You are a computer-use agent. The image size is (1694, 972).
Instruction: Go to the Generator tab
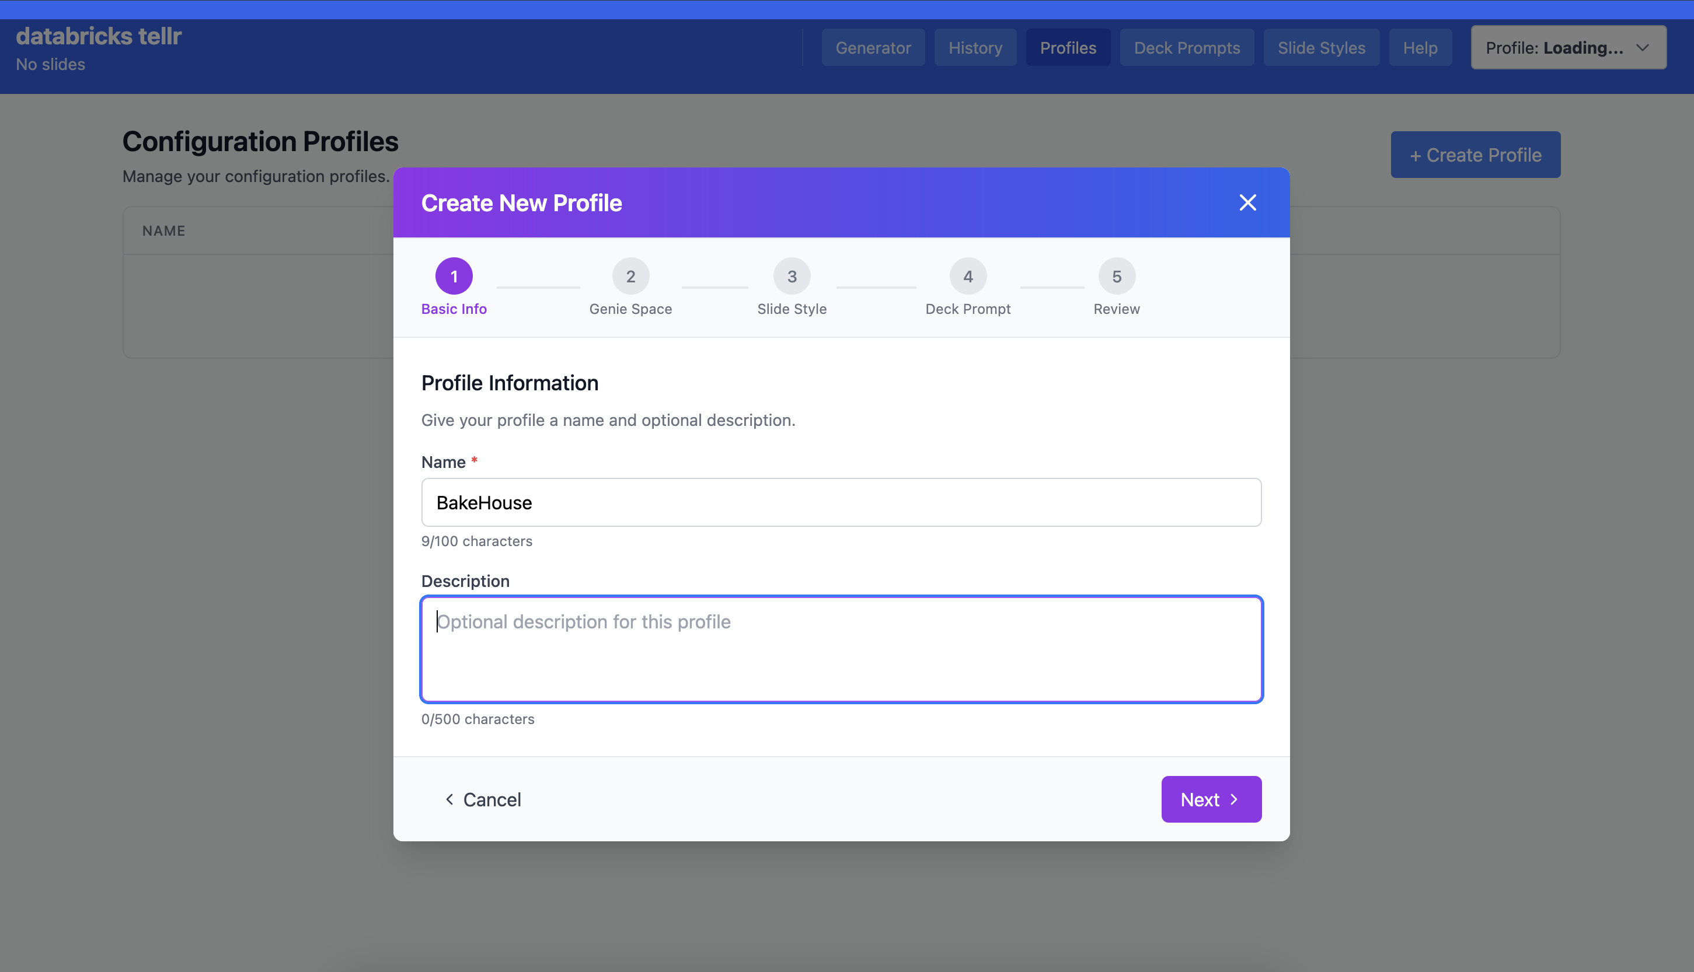coord(873,48)
